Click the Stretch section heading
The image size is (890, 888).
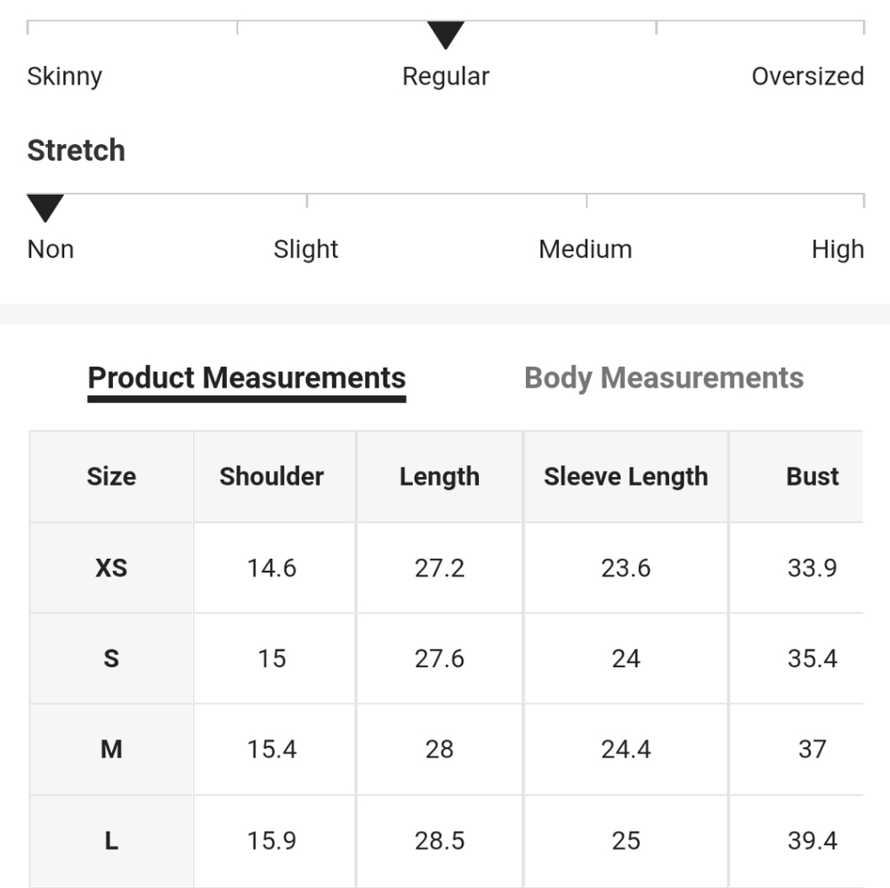pyautogui.click(x=77, y=150)
